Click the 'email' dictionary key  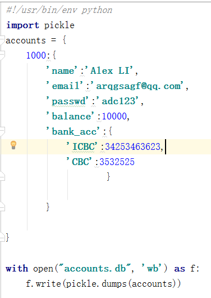click(65, 86)
